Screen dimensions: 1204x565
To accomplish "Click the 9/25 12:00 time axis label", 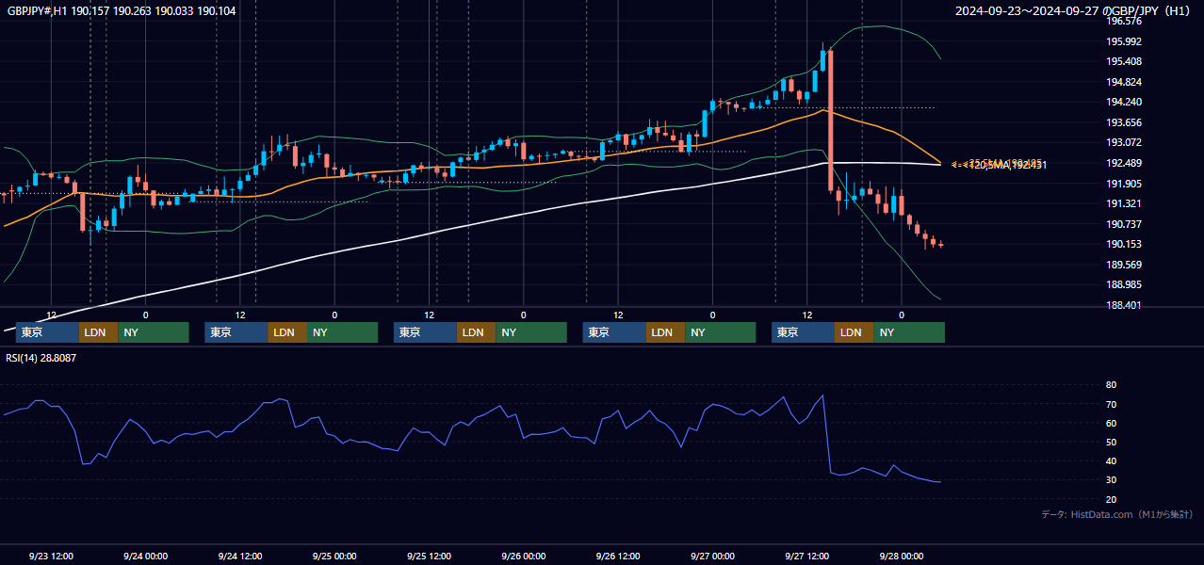I will (429, 556).
